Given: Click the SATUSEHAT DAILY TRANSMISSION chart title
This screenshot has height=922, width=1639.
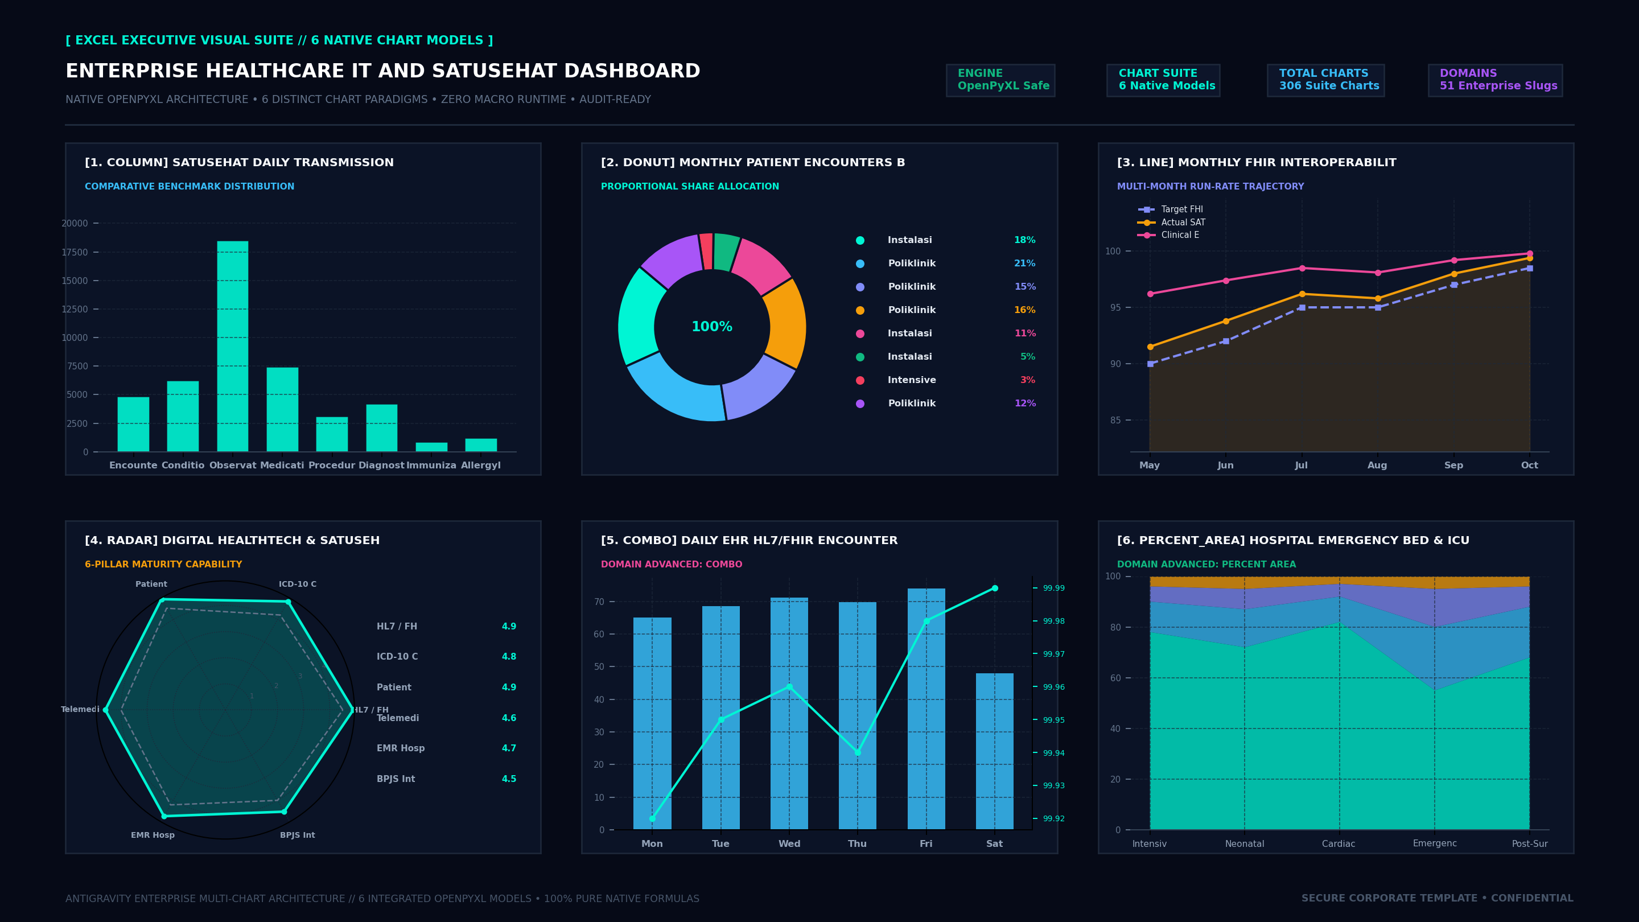Looking at the screenshot, I should pos(239,163).
